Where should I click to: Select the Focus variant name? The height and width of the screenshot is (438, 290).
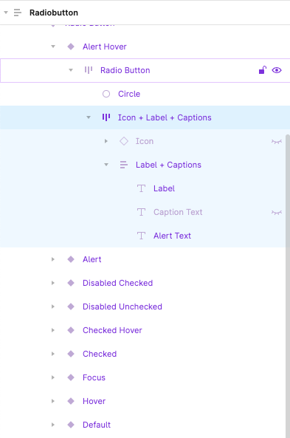tap(94, 377)
